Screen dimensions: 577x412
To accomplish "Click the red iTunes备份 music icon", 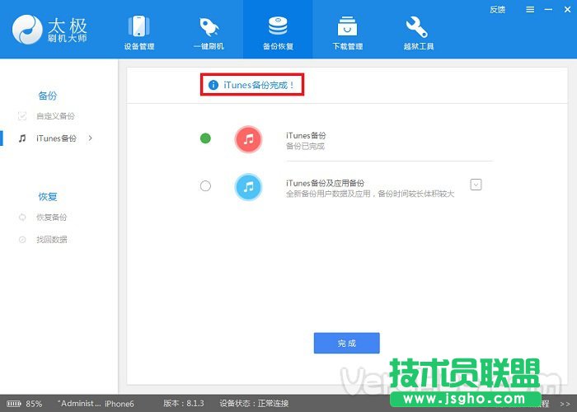I will pos(248,139).
